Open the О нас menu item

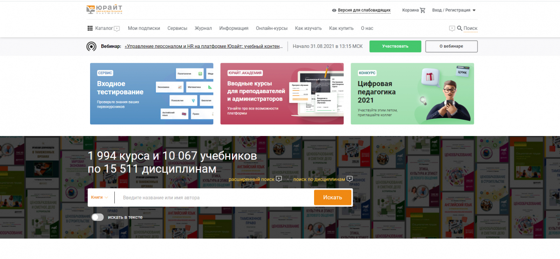(367, 28)
